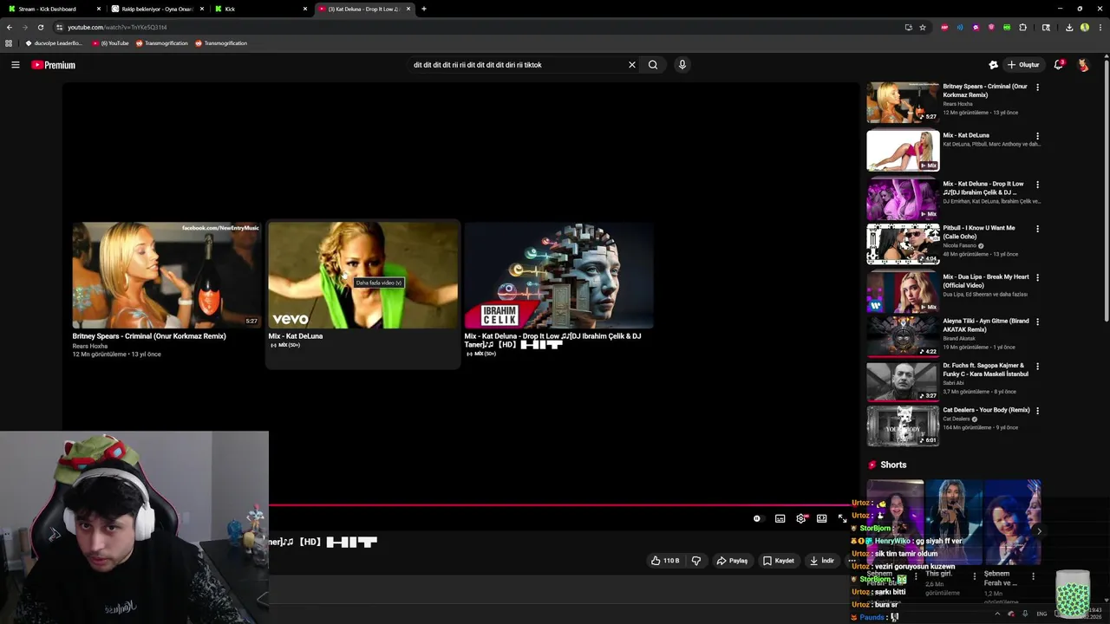Clear the search box with the X

tap(632, 65)
